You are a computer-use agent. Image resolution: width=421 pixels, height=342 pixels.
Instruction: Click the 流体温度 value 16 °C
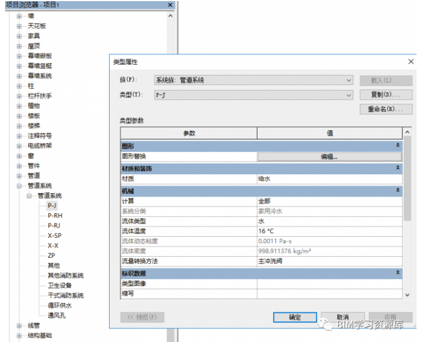coord(329,231)
